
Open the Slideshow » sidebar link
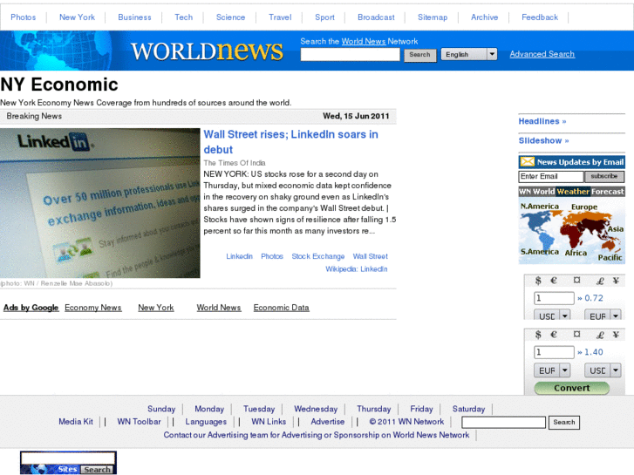click(x=544, y=140)
